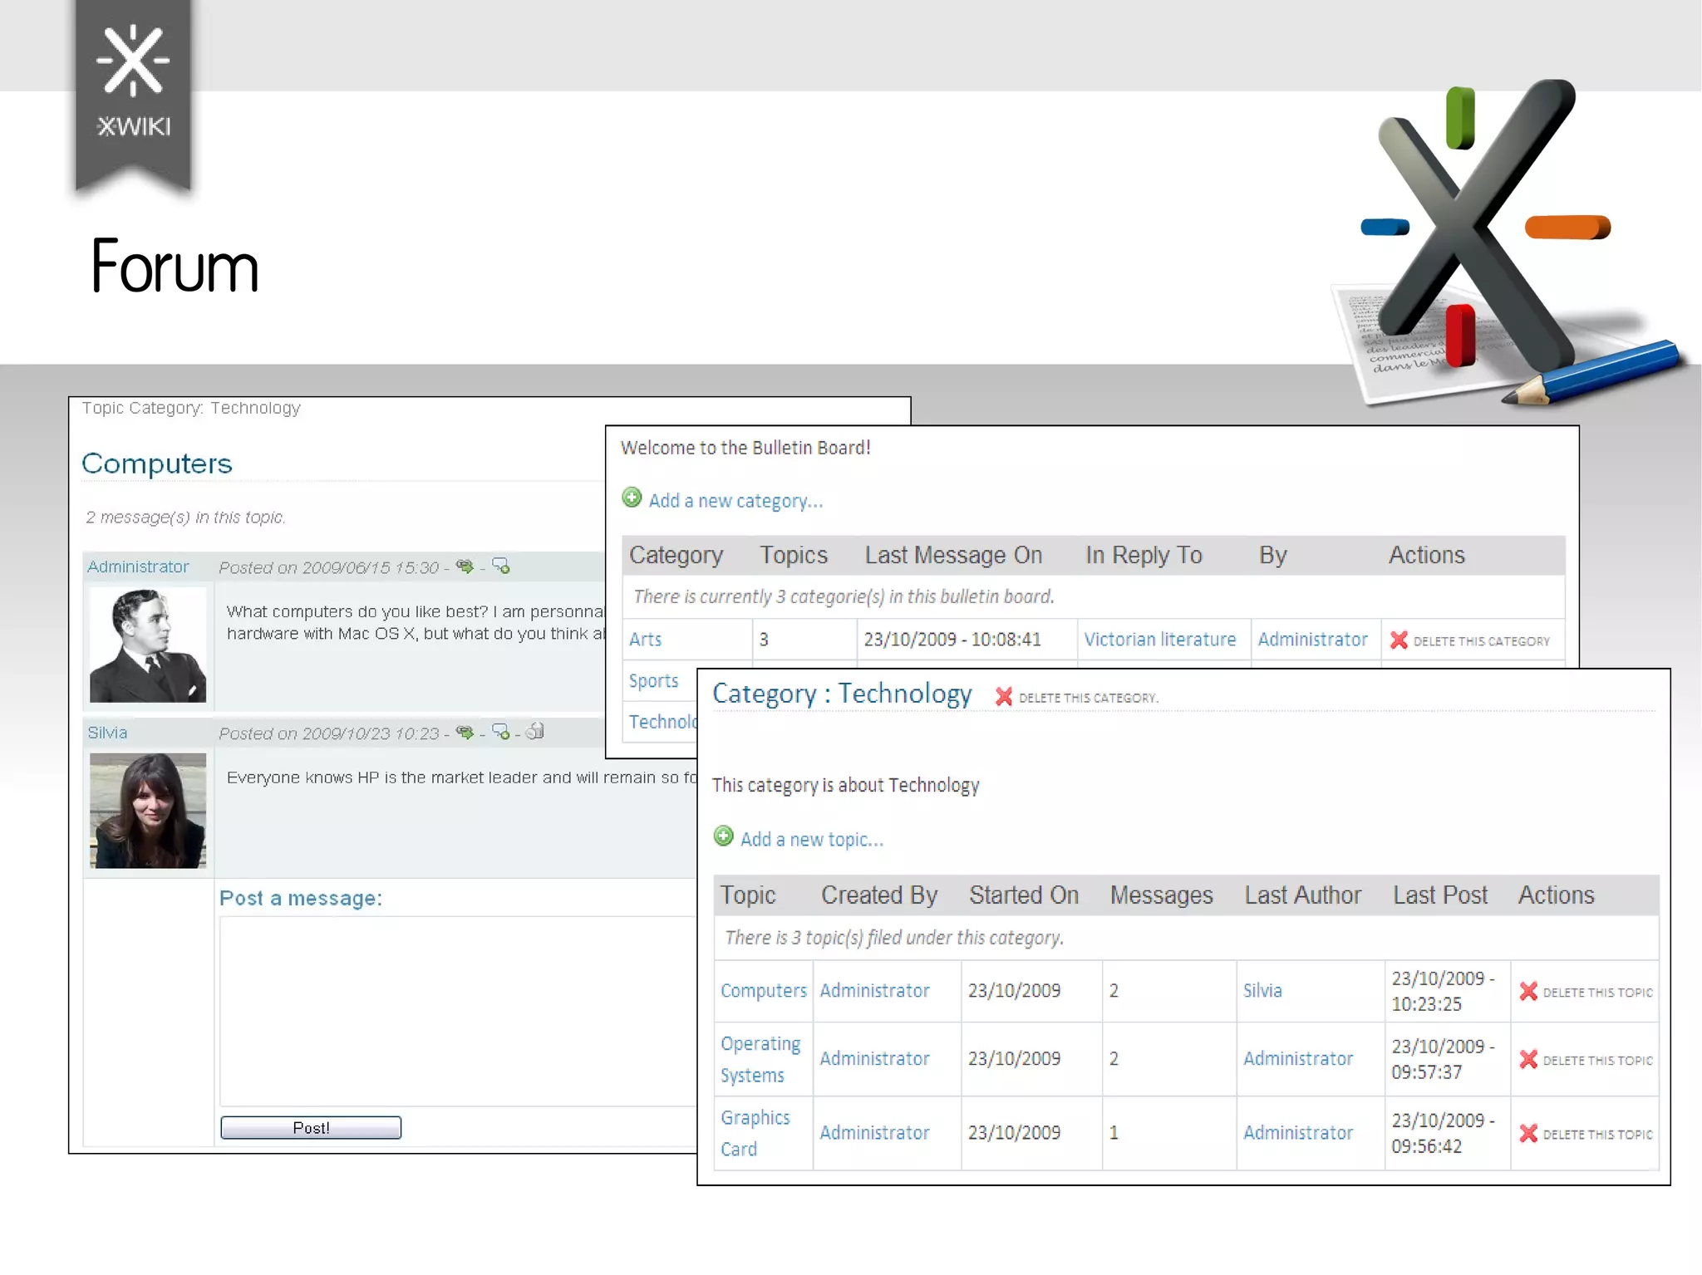Open the Arts category link

coord(645,640)
